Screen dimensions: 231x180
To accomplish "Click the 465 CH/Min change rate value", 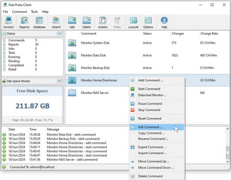I will click(208, 55).
